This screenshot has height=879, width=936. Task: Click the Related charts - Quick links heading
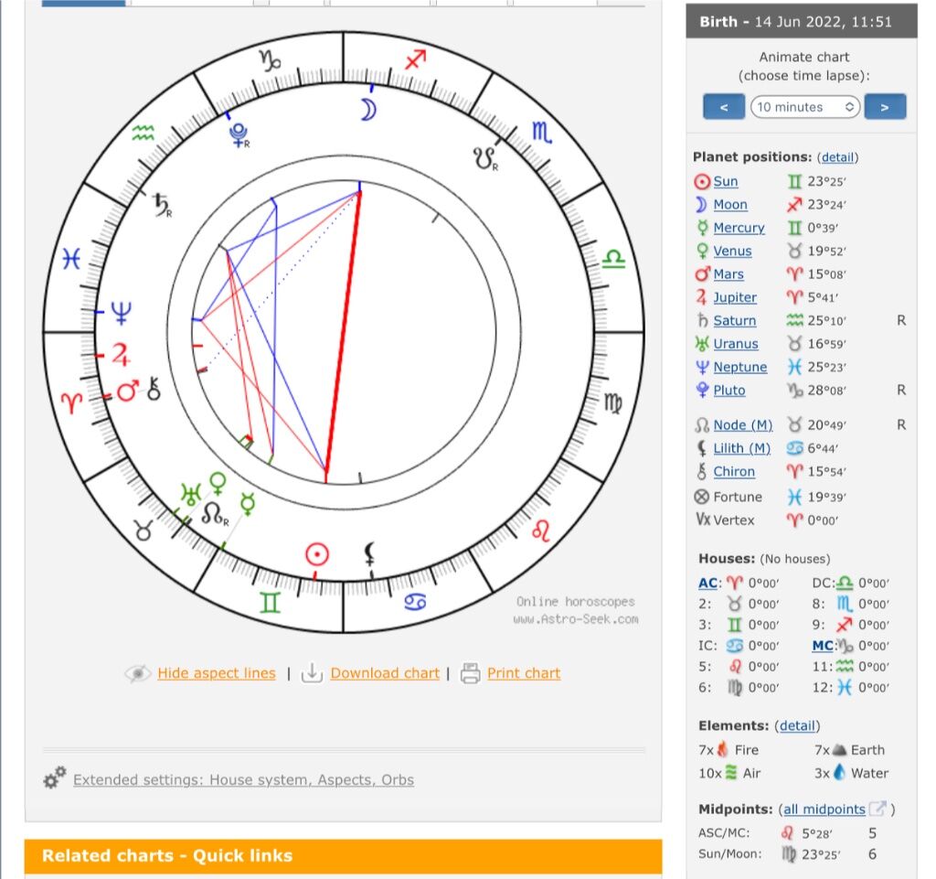point(167,856)
